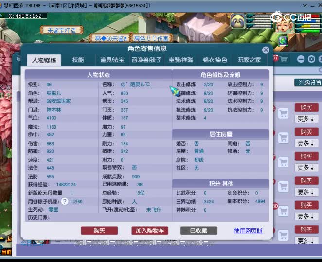Click the 三界功绩 value 3424
Screen dimensions: 322x262
pyautogui.click(x=209, y=201)
